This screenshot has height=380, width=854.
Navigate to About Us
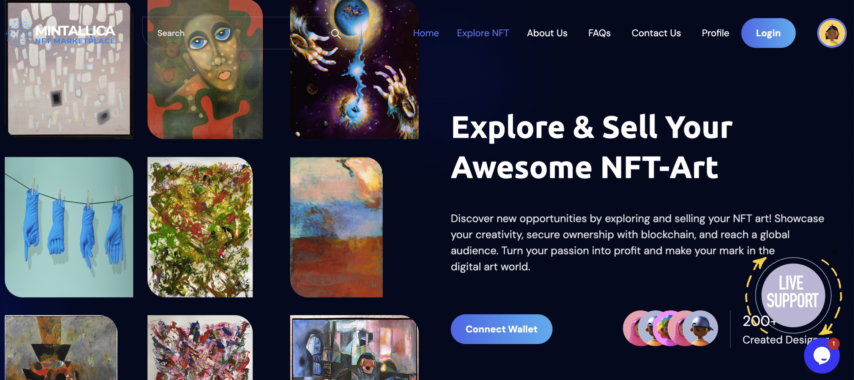(x=547, y=33)
